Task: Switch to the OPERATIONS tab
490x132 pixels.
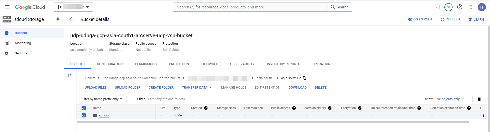Action: click(x=322, y=64)
